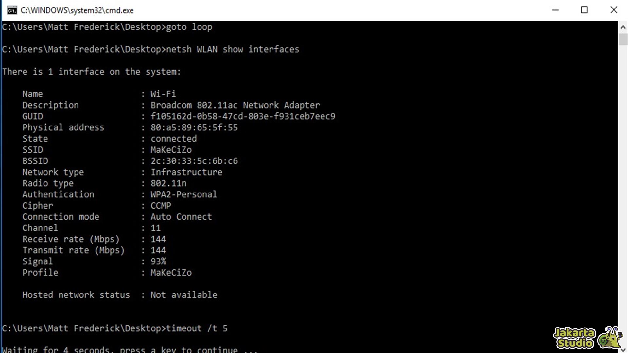Click the netsh WLAN show interfaces command
Image resolution: width=628 pixels, height=353 pixels.
tap(233, 49)
